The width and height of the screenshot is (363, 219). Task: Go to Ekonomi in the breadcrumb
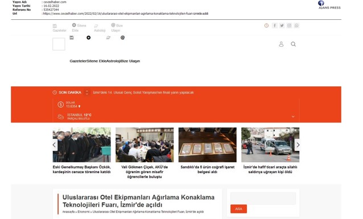pyautogui.click(x=84, y=212)
